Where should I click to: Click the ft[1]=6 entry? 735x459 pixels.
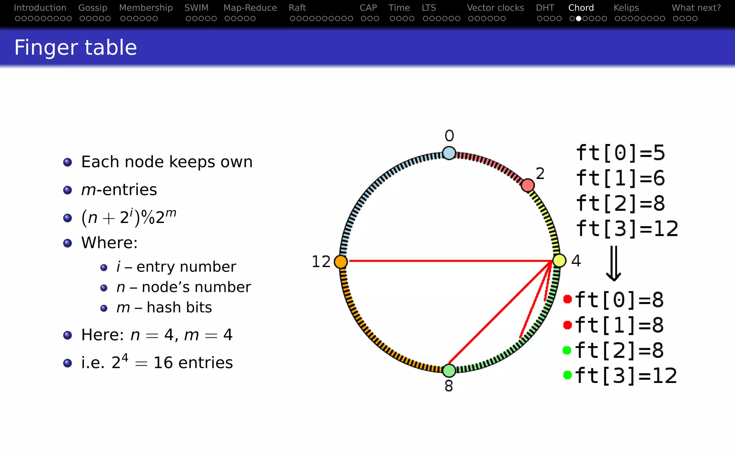(621, 178)
